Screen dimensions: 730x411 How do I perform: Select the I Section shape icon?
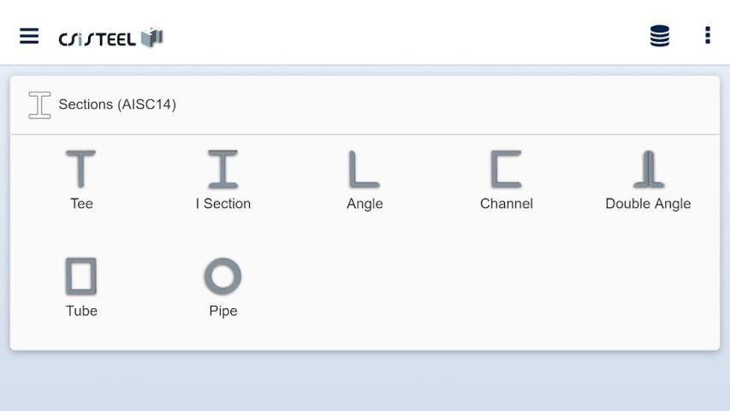(223, 169)
